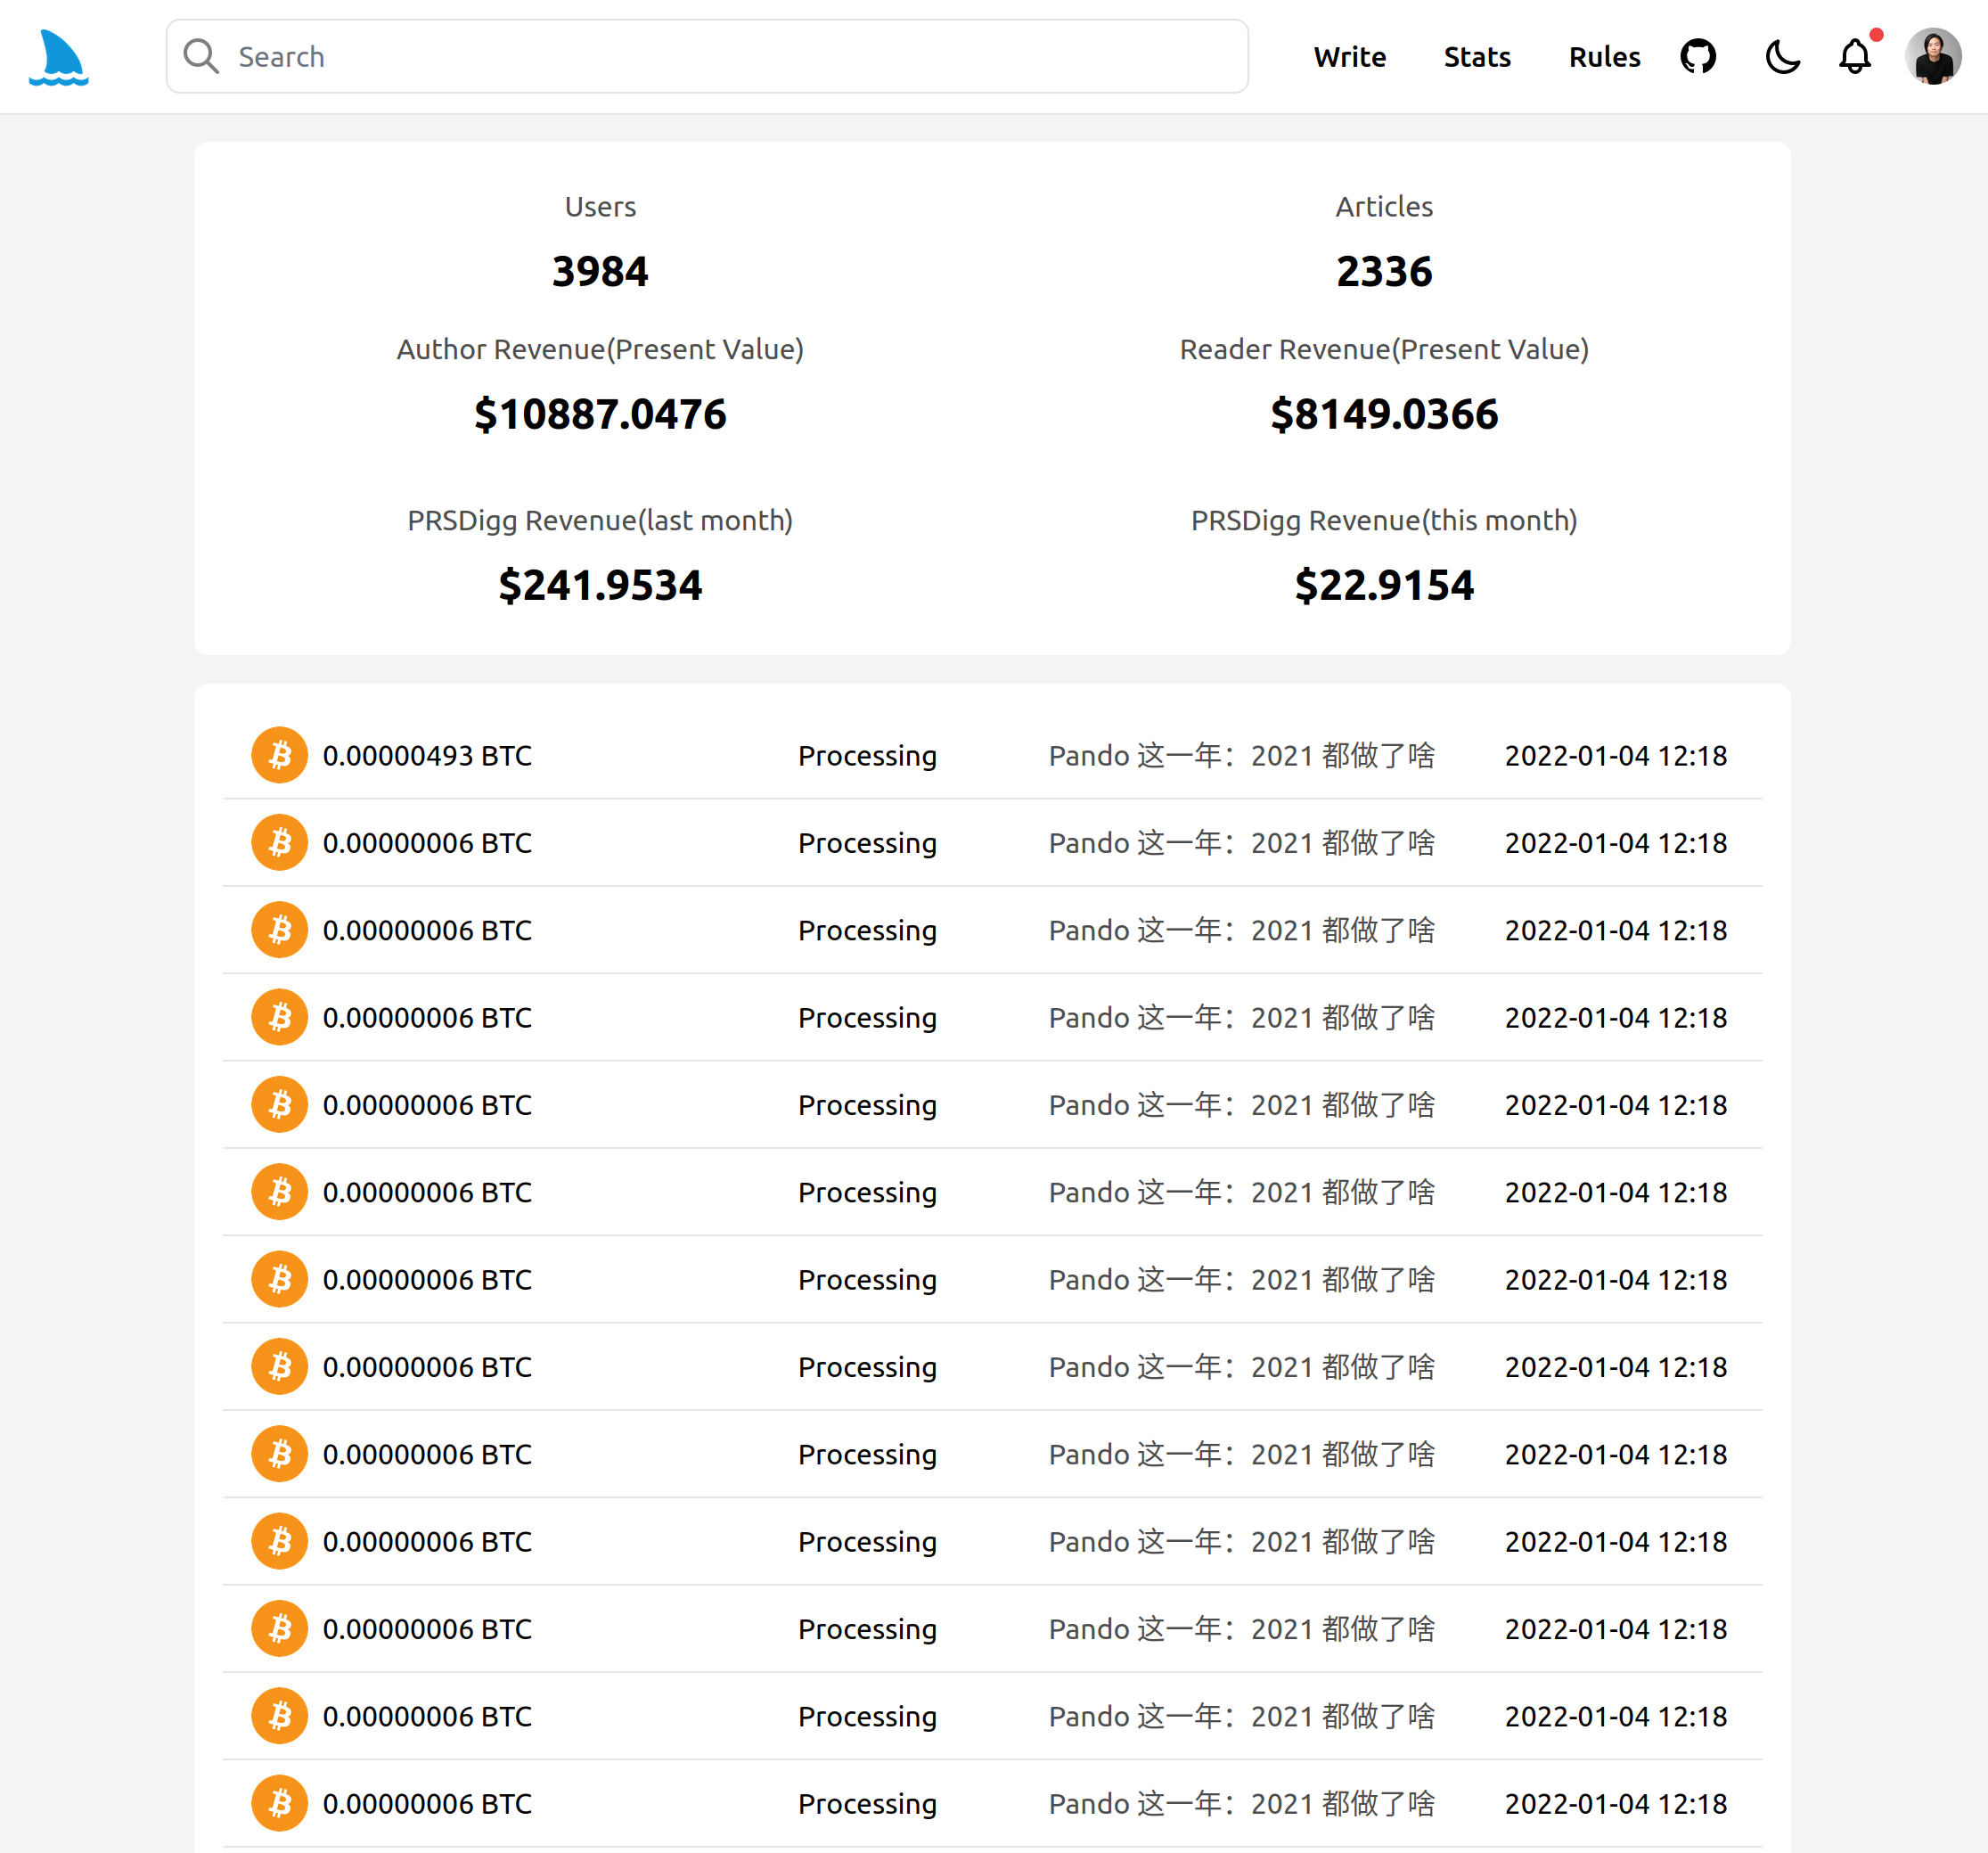This screenshot has width=1988, height=1853.
Task: Go to the Stats page
Action: tap(1476, 57)
